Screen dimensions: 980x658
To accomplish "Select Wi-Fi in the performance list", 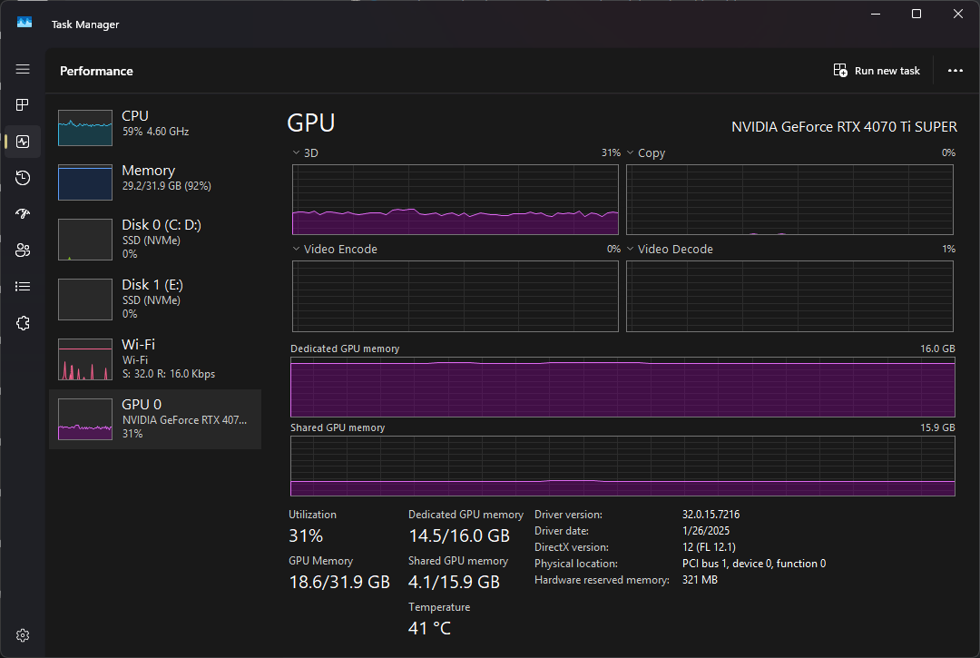I will tap(155, 359).
